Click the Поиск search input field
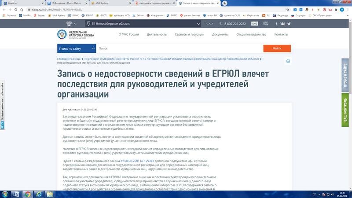 point(180,48)
